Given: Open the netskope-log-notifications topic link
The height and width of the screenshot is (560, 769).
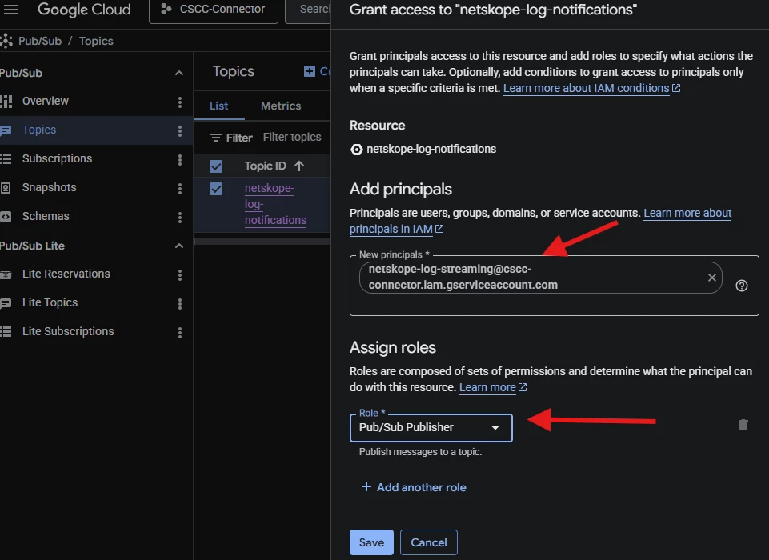Looking at the screenshot, I should [x=275, y=204].
